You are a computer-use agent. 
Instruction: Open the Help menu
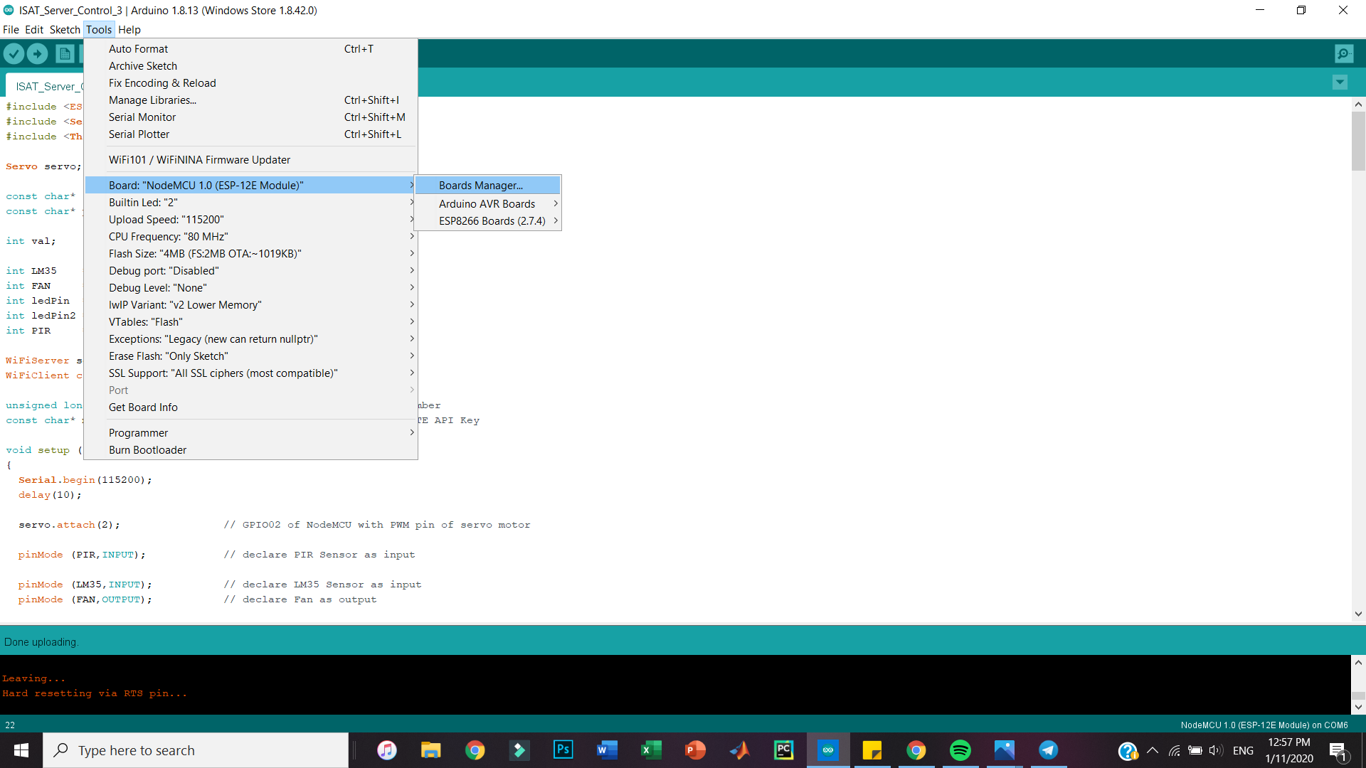(129, 29)
